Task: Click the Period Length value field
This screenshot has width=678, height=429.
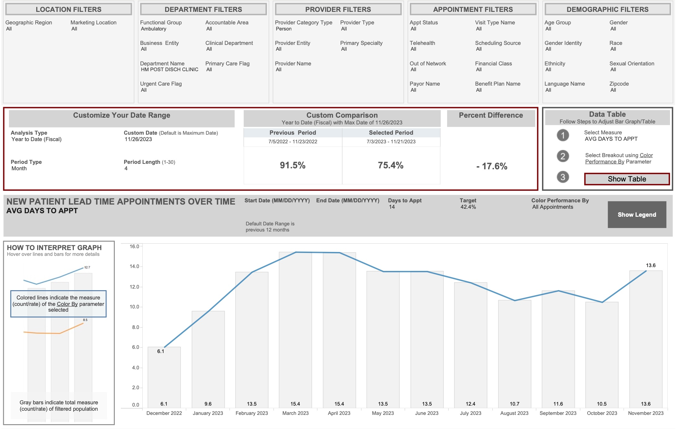Action: [126, 169]
